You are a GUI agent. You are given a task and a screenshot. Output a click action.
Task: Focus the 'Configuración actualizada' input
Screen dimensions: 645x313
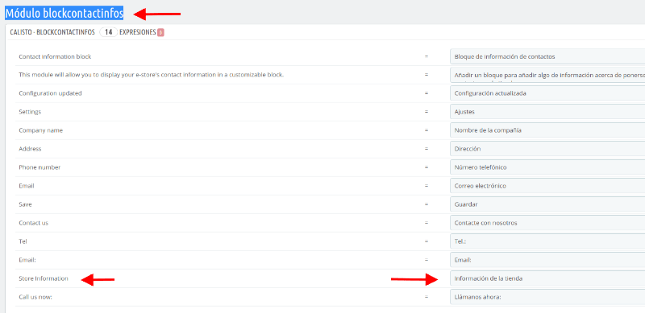pyautogui.click(x=547, y=93)
